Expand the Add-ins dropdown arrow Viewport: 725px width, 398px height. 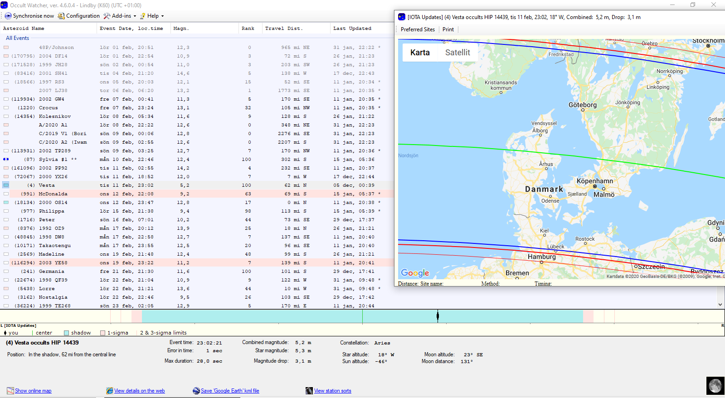135,16
